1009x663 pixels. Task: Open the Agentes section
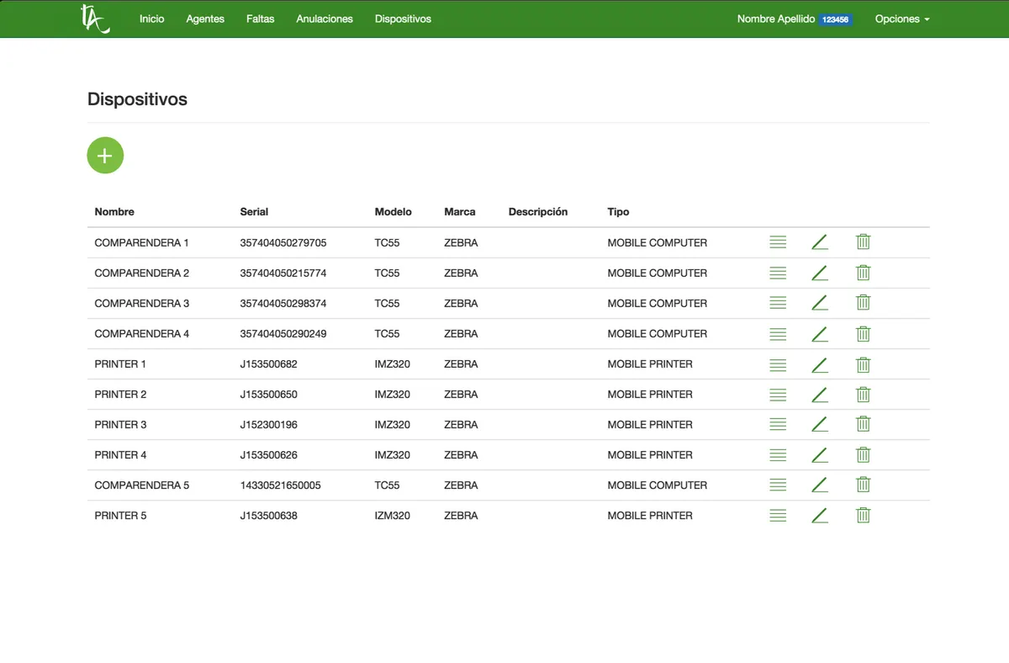pos(205,19)
